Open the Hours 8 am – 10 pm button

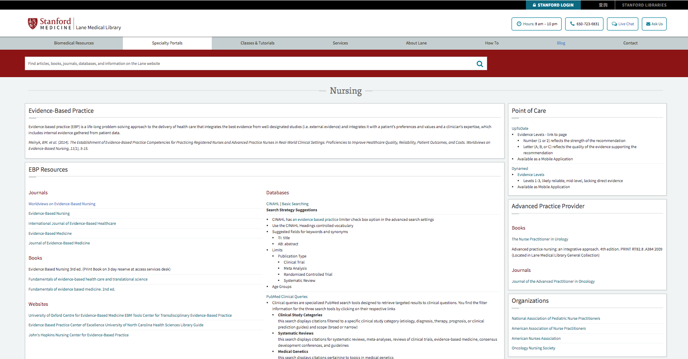click(536, 24)
